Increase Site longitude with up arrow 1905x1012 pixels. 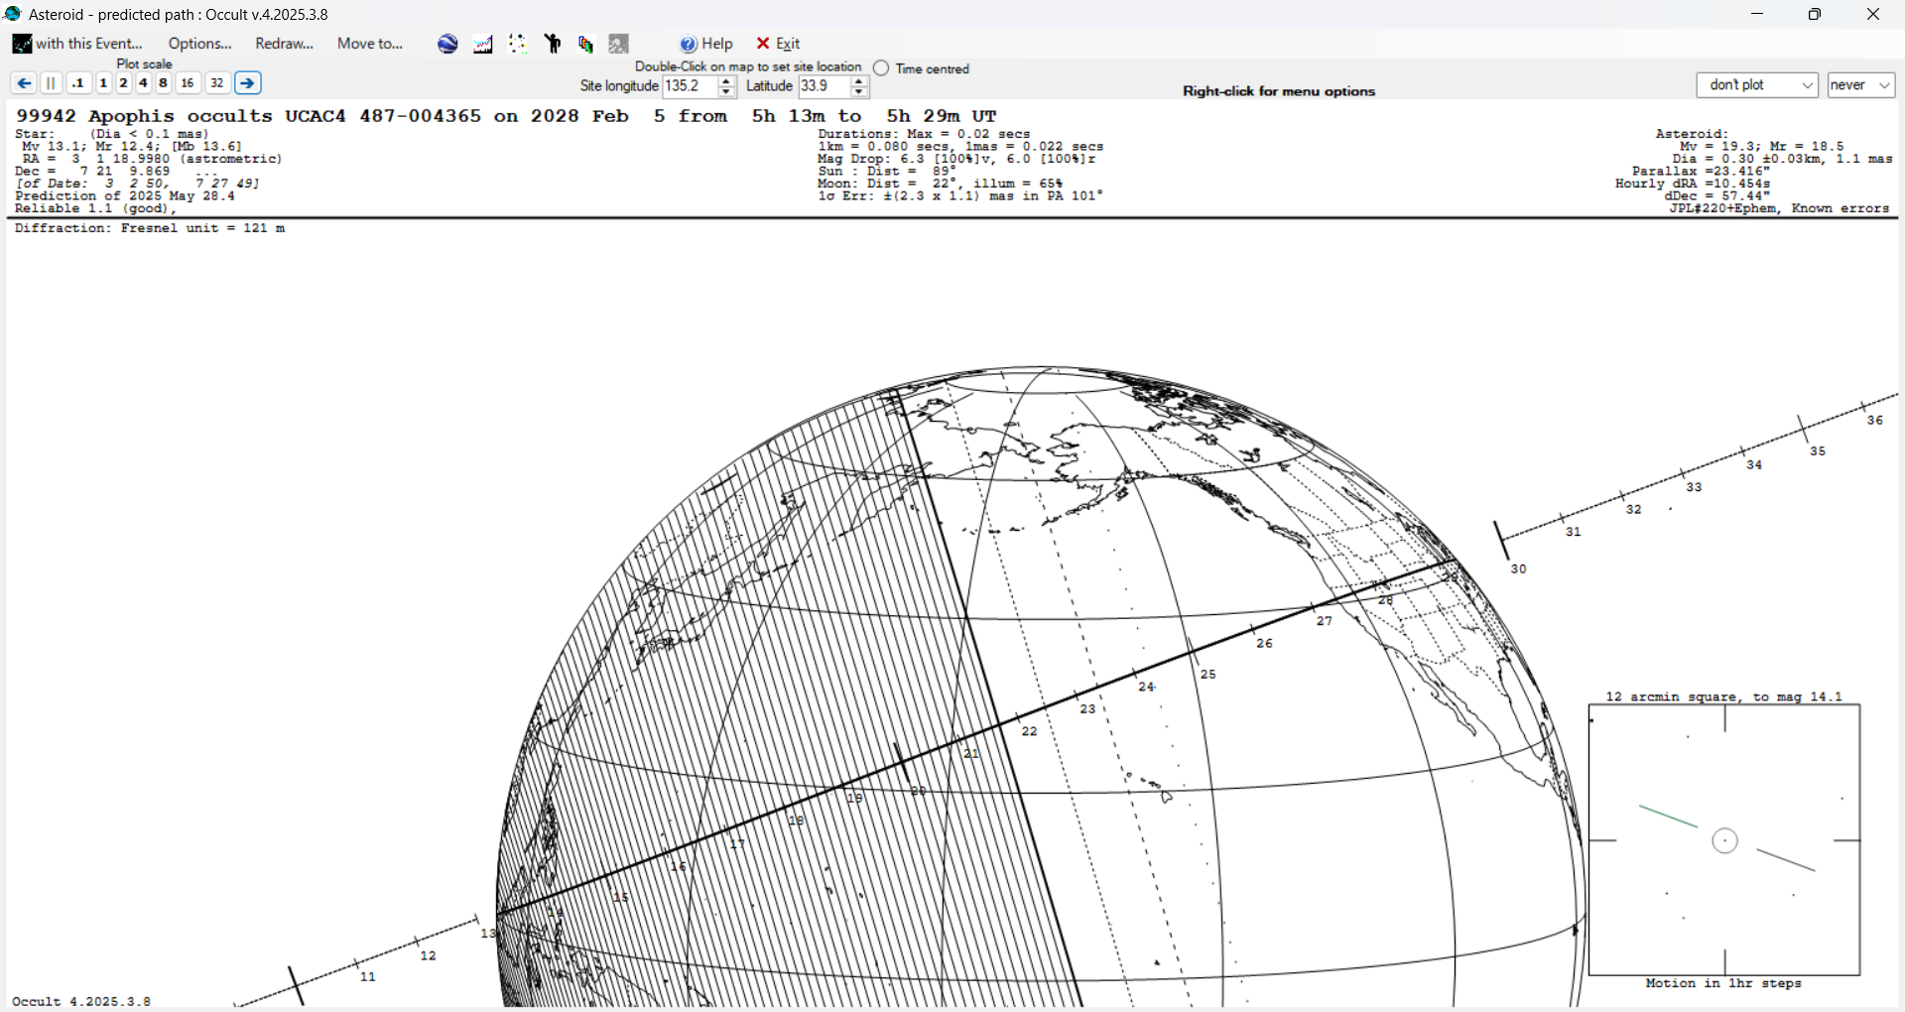point(727,81)
